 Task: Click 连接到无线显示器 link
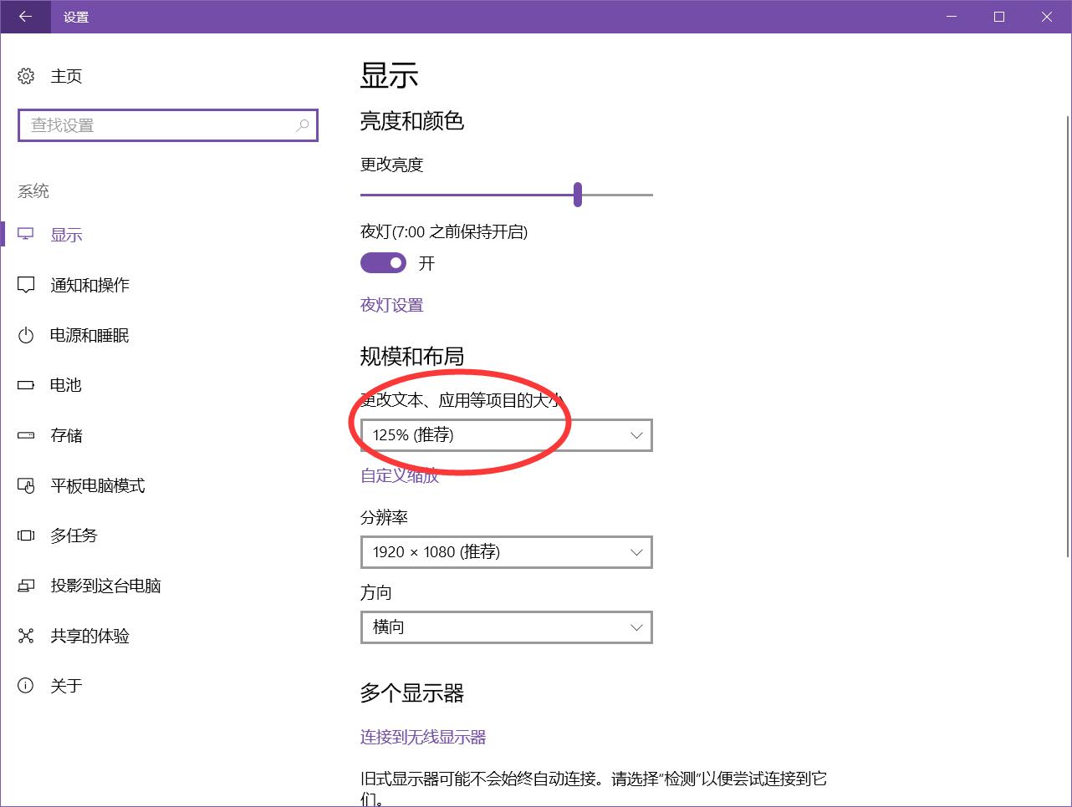click(423, 737)
